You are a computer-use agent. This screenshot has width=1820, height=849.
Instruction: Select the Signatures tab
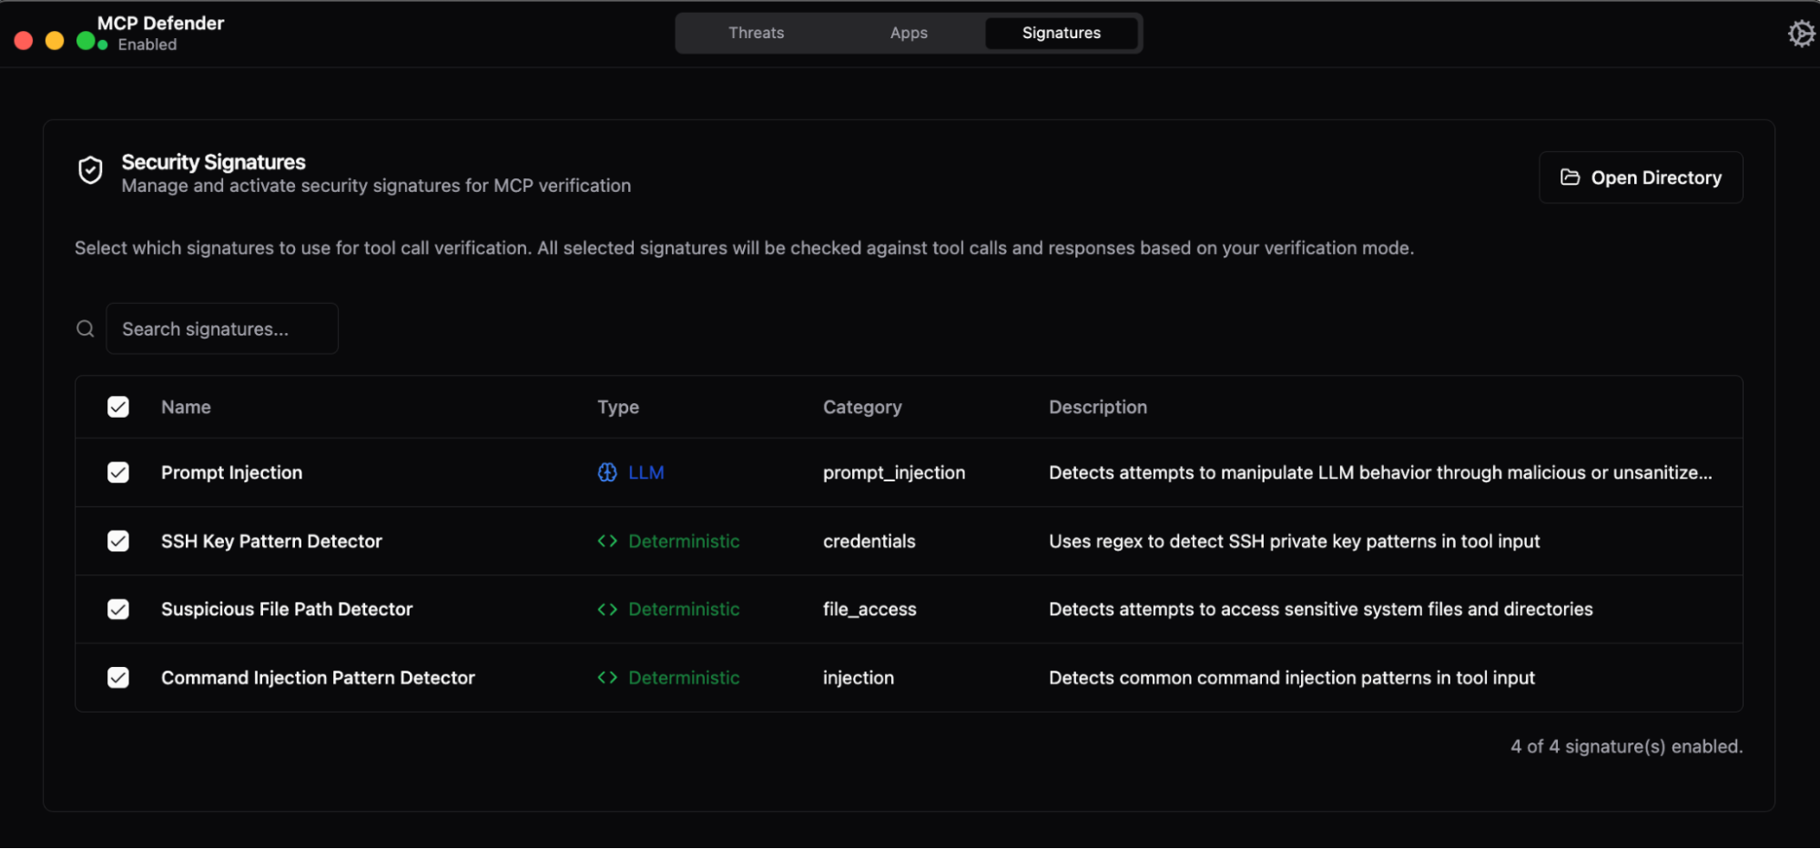(x=1060, y=33)
